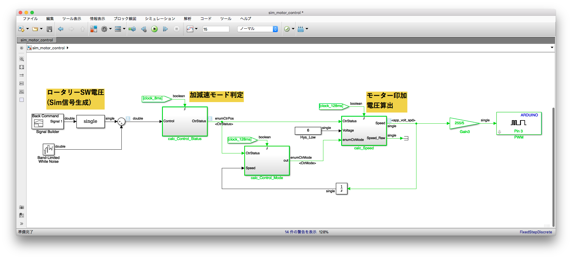Run the simulation with the green play button
The image size is (572, 259).
tap(154, 29)
